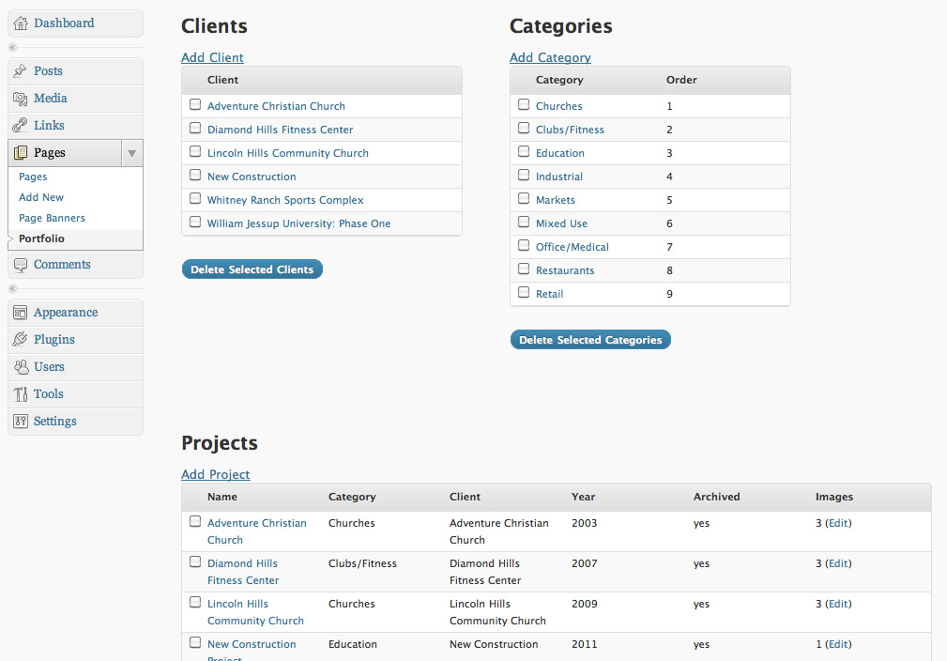Check the Education category checkbox
Viewport: 947px width, 661px height.
point(524,151)
